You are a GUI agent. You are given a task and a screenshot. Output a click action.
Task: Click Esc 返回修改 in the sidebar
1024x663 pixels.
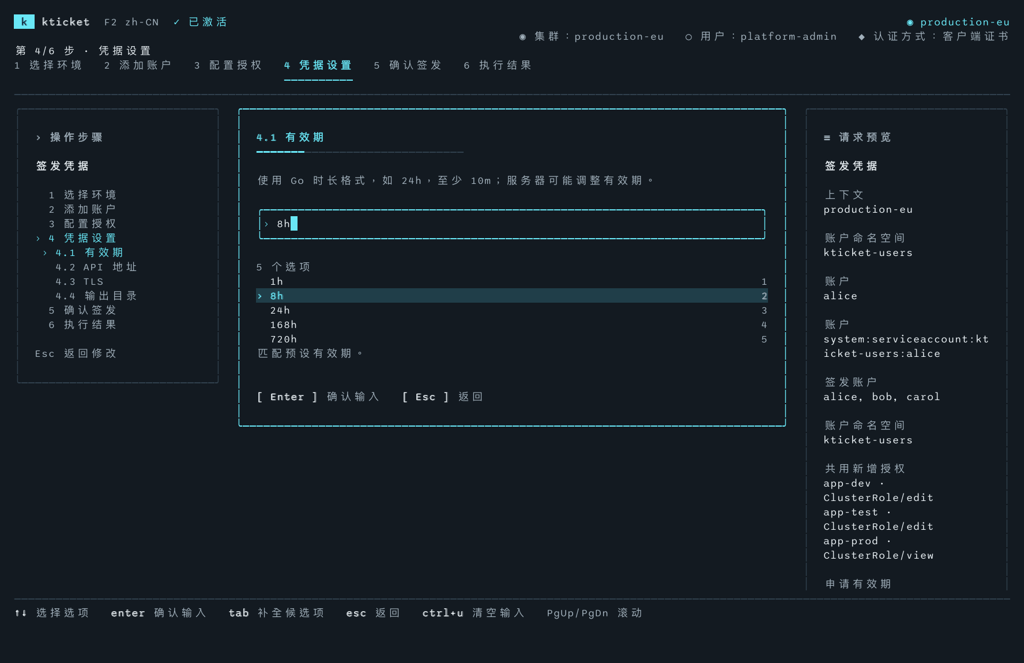pos(76,353)
